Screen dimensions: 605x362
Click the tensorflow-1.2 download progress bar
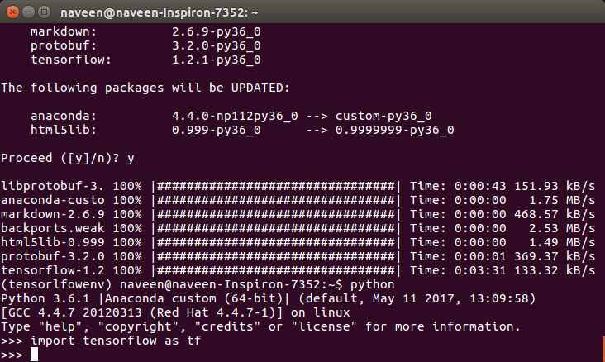[276, 270]
